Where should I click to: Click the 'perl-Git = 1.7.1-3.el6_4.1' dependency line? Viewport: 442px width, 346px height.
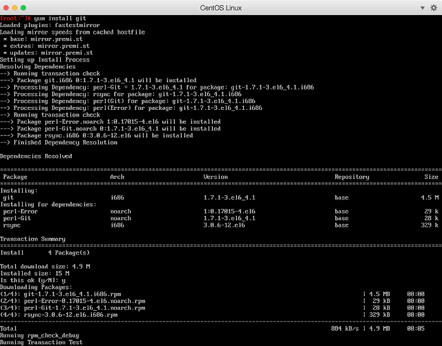pyautogui.click(x=157, y=87)
